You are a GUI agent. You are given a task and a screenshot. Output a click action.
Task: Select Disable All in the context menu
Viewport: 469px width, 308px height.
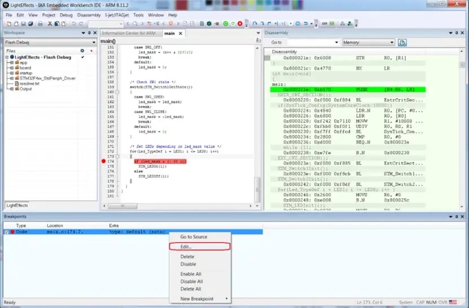tap(200, 282)
